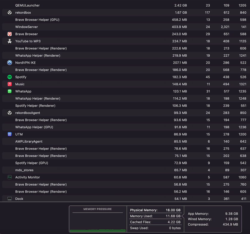Image resolution: width=250 pixels, height=234 pixels.
Task: Click the Brave Browser lion icon
Action: tap(10, 34)
